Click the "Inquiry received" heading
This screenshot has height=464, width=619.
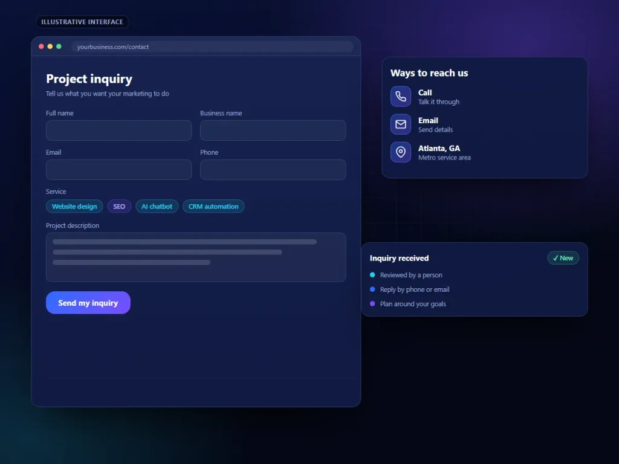point(399,258)
